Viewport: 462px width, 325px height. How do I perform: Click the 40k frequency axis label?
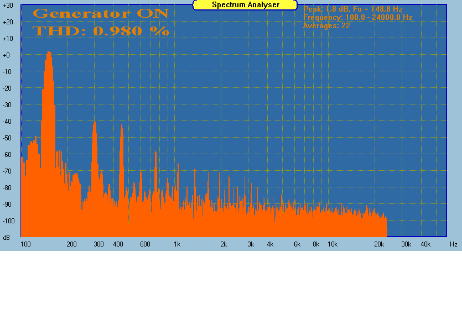[425, 244]
